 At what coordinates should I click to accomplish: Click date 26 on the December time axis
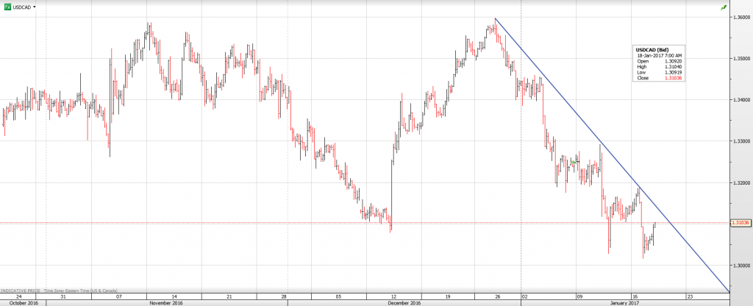pos(498,296)
